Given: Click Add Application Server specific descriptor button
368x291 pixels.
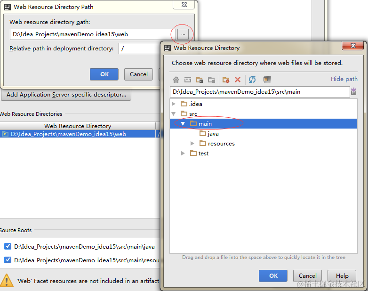Looking at the screenshot, I should (x=66, y=95).
